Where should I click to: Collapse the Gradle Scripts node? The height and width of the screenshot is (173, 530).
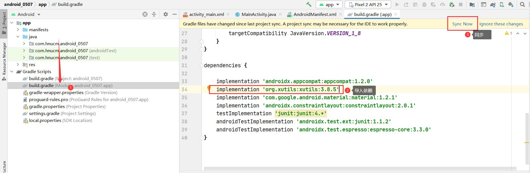(x=12, y=71)
